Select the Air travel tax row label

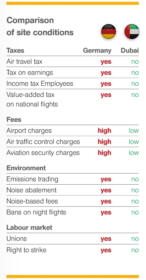click(x=24, y=62)
